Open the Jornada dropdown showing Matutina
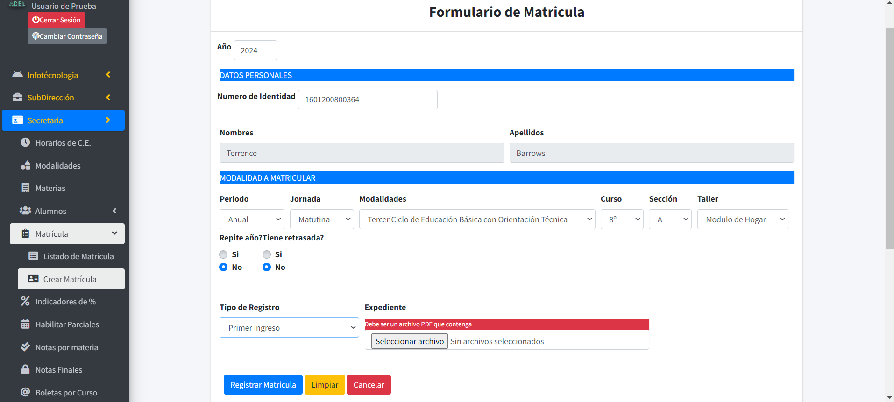 (x=322, y=219)
